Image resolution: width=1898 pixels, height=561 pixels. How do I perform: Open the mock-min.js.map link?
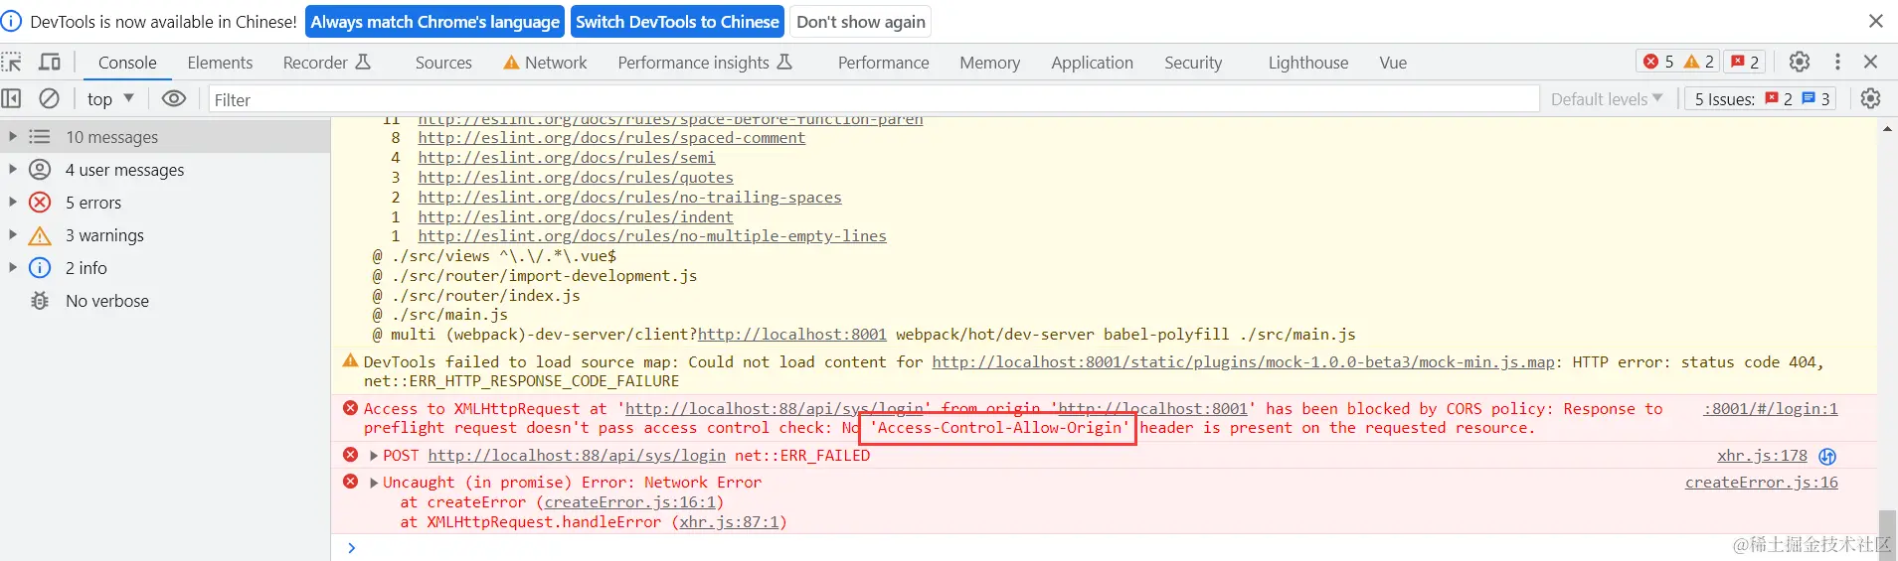coord(1243,362)
